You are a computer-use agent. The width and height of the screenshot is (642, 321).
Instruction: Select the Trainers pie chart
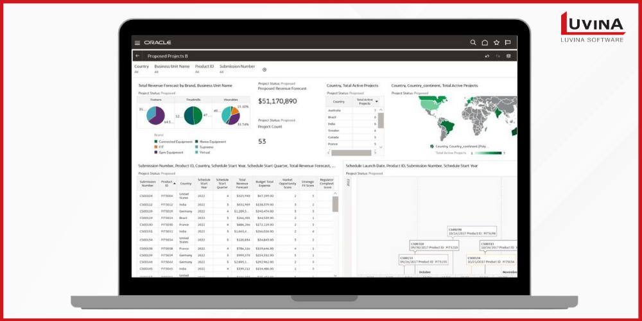[x=155, y=116]
